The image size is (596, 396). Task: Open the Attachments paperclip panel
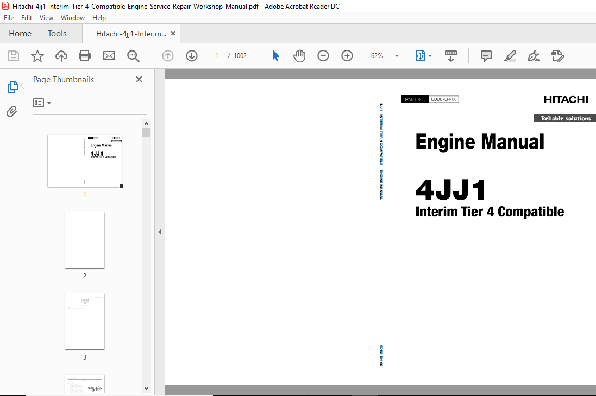(x=12, y=111)
